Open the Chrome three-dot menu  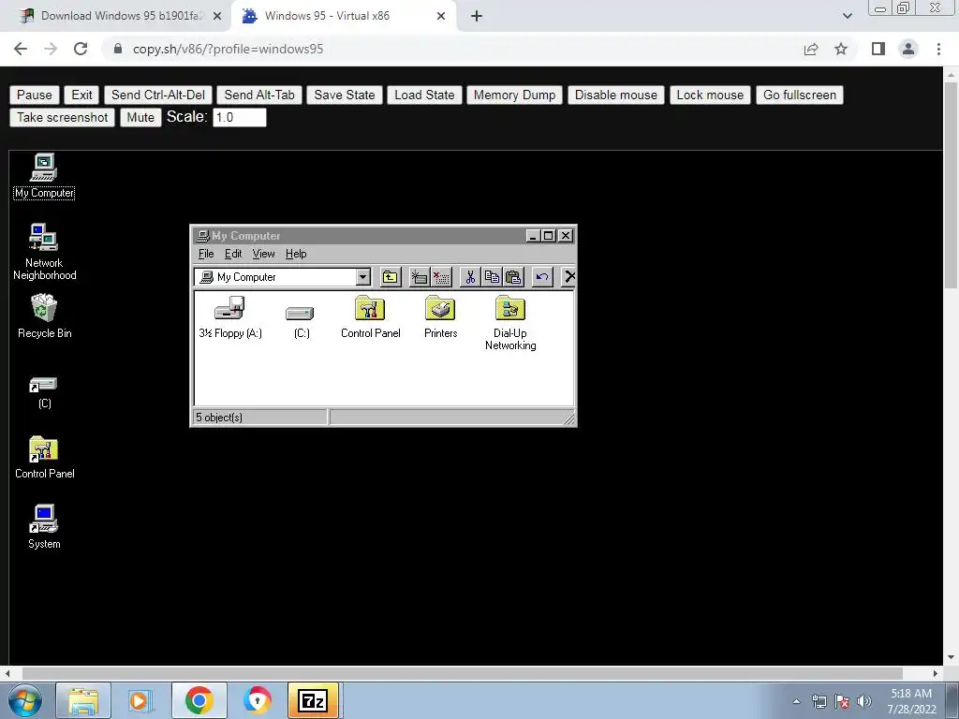pyautogui.click(x=938, y=49)
